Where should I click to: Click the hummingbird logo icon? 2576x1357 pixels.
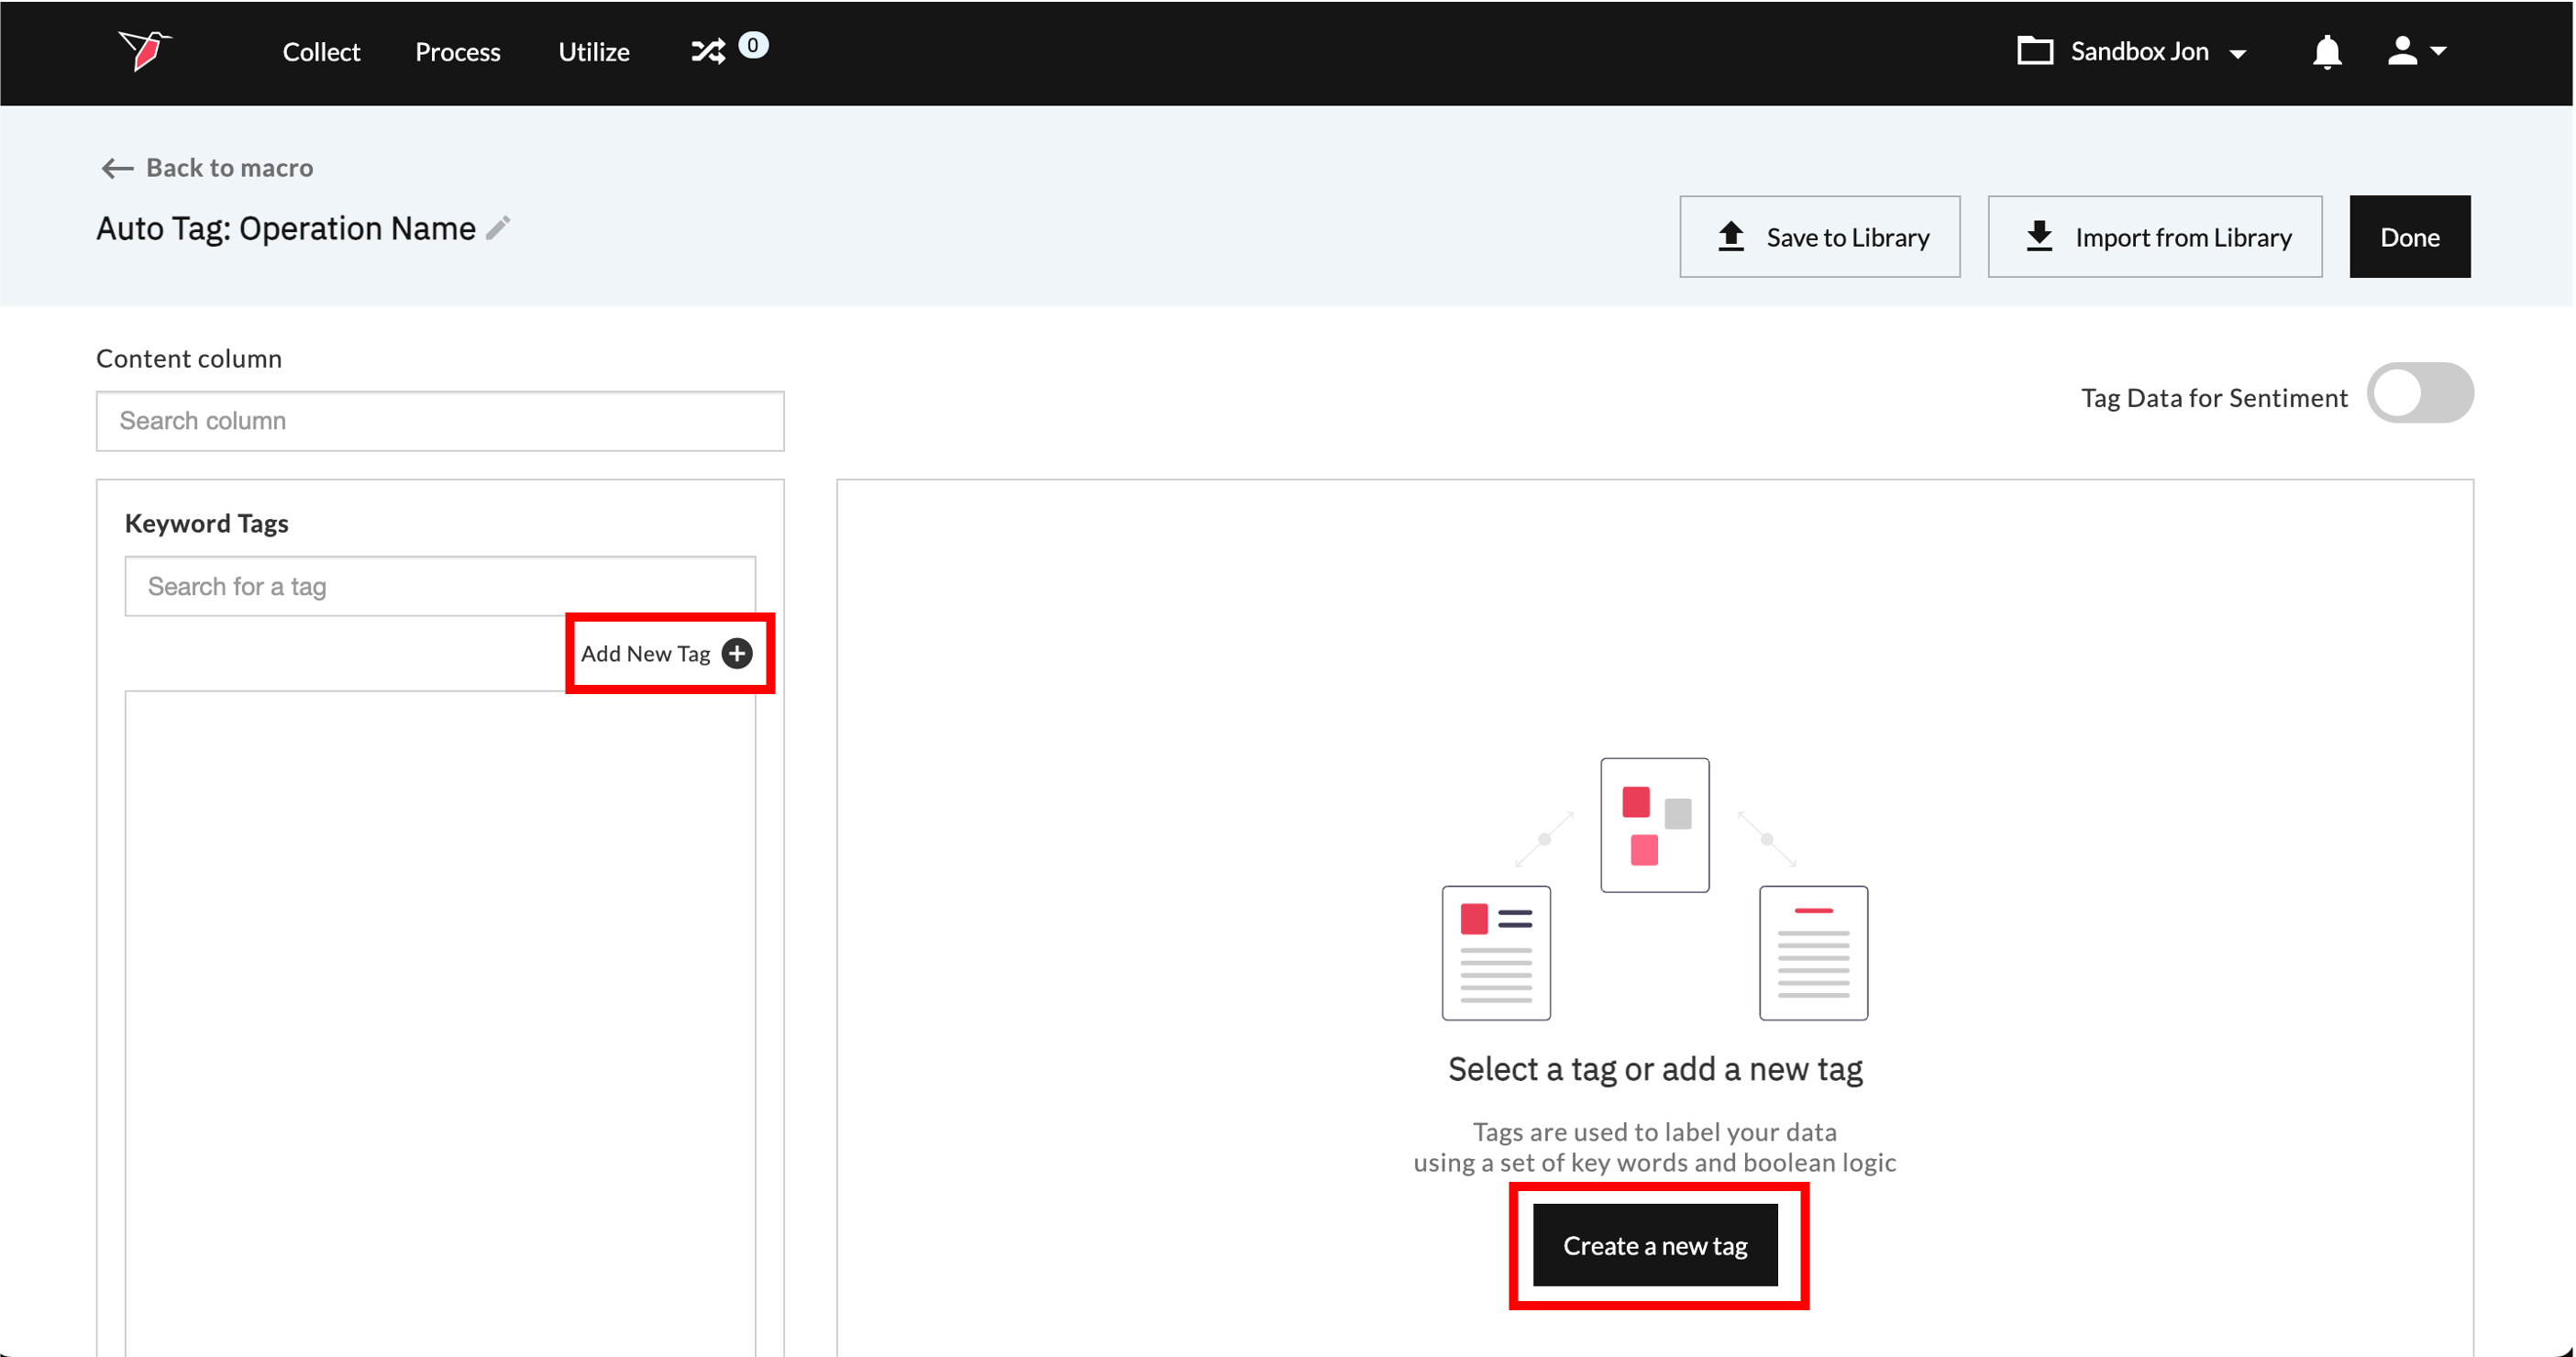click(x=145, y=50)
